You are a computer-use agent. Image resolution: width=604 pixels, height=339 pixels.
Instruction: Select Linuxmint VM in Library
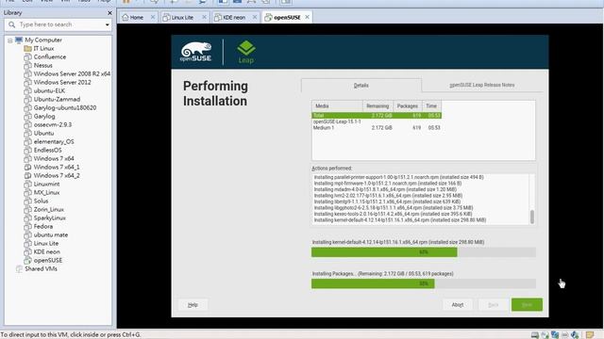pyautogui.click(x=46, y=185)
